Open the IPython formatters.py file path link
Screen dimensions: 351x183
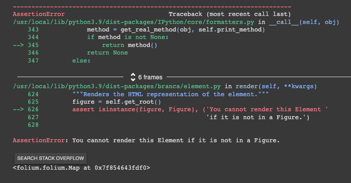coord(134,22)
